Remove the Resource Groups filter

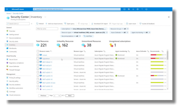tap(128, 29)
